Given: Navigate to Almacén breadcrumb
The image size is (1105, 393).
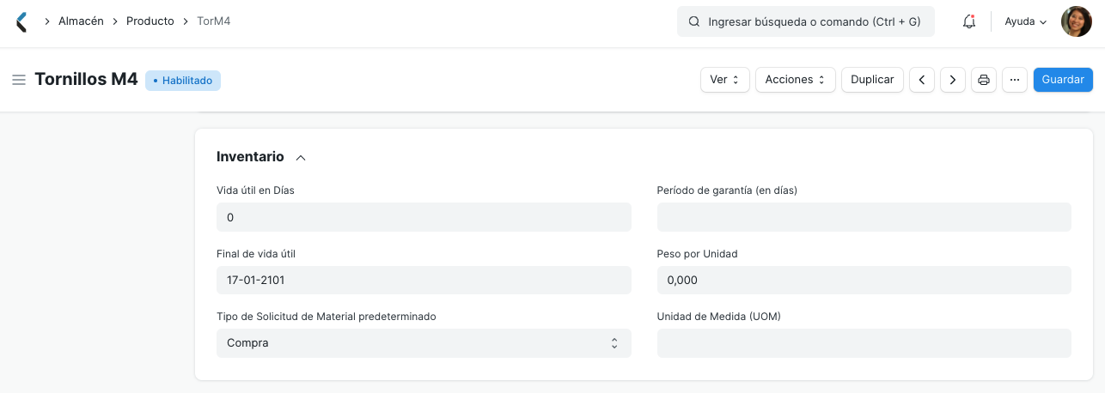Looking at the screenshot, I should coord(81,21).
